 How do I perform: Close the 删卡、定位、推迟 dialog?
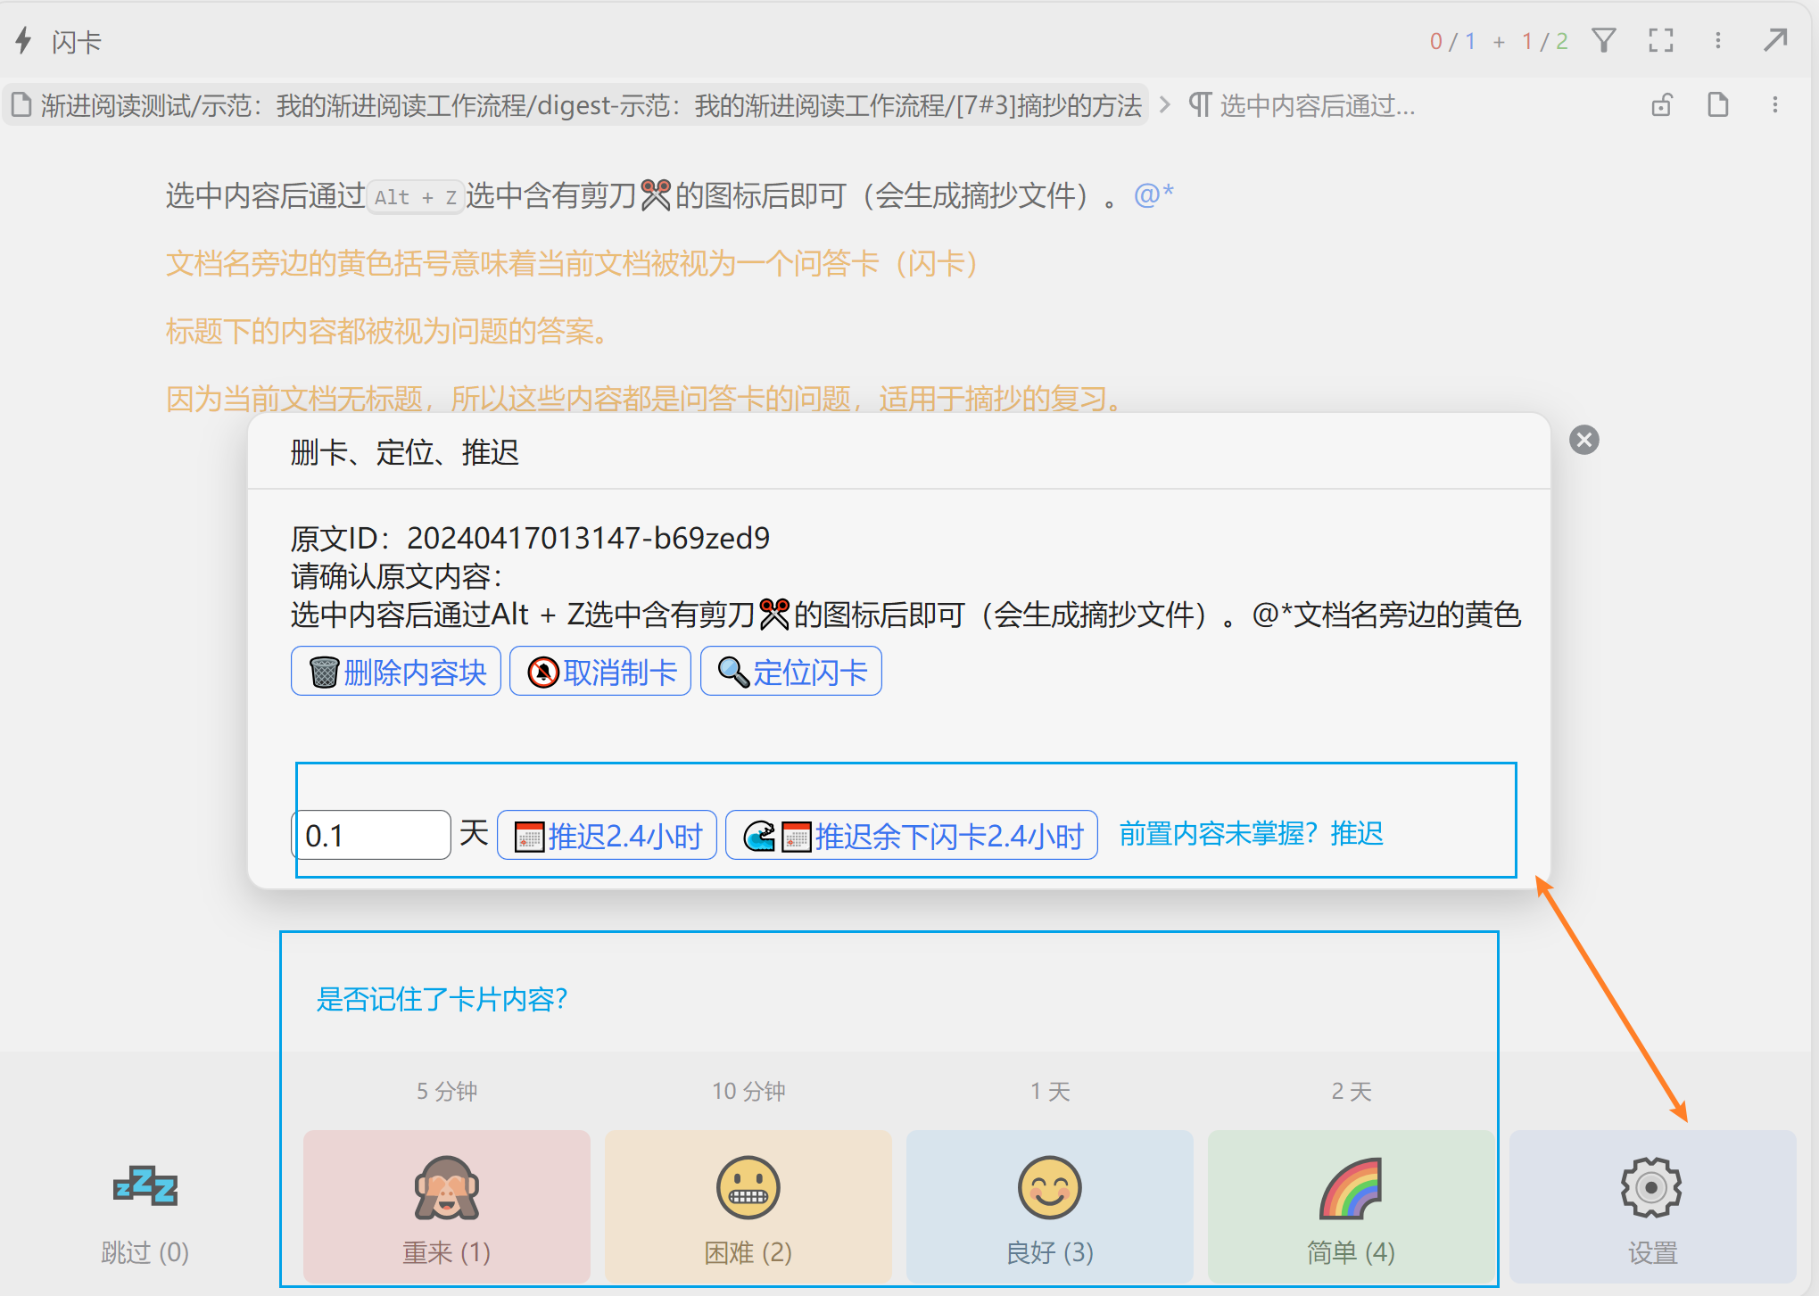[x=1583, y=440]
